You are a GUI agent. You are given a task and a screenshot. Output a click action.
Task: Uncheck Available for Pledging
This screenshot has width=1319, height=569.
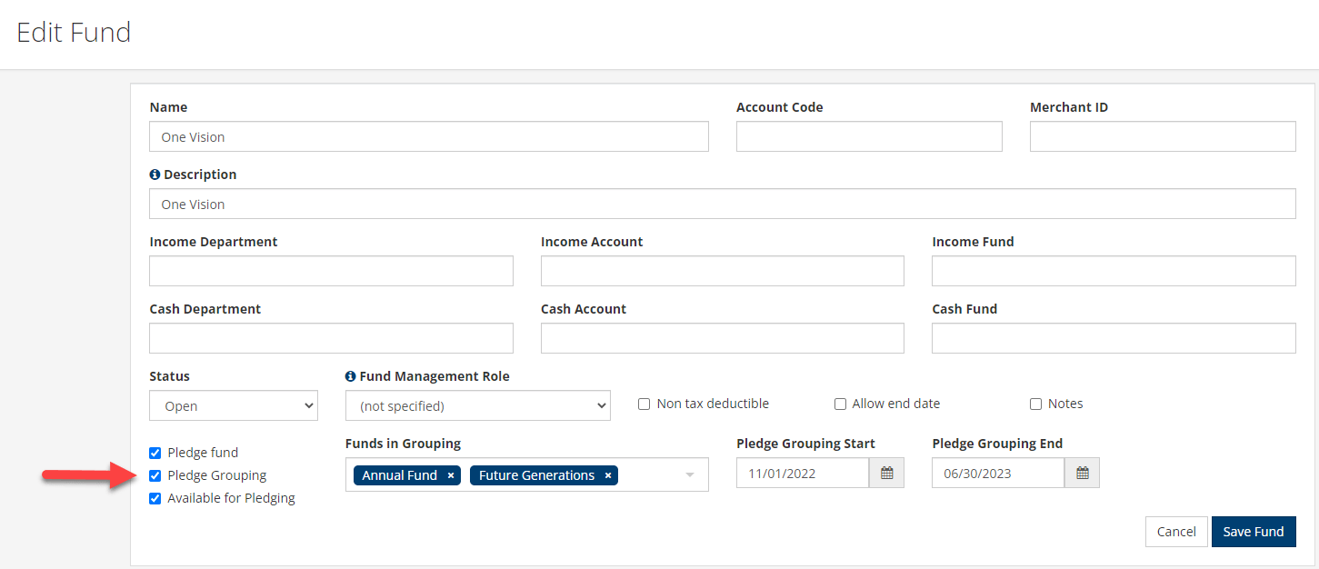(x=155, y=497)
